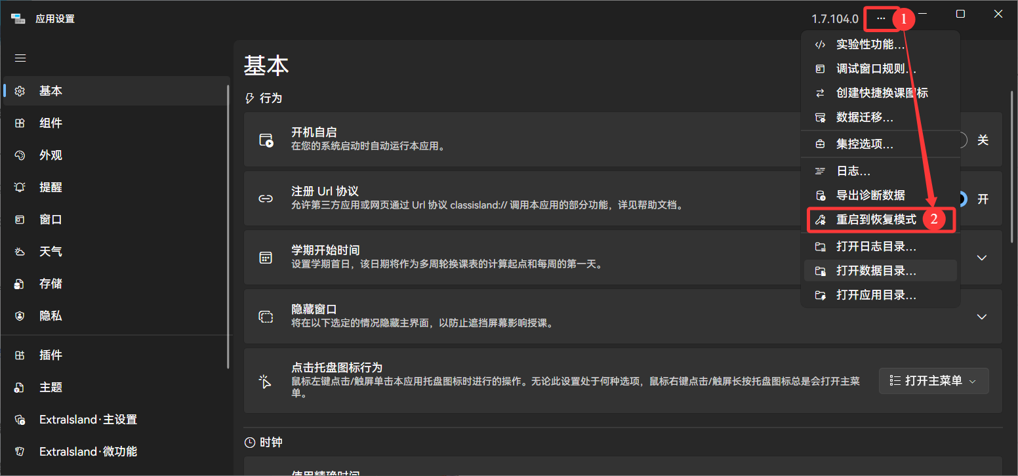Select the 组件 section in sidebar
Viewport: 1018px width, 476px height.
(x=51, y=123)
